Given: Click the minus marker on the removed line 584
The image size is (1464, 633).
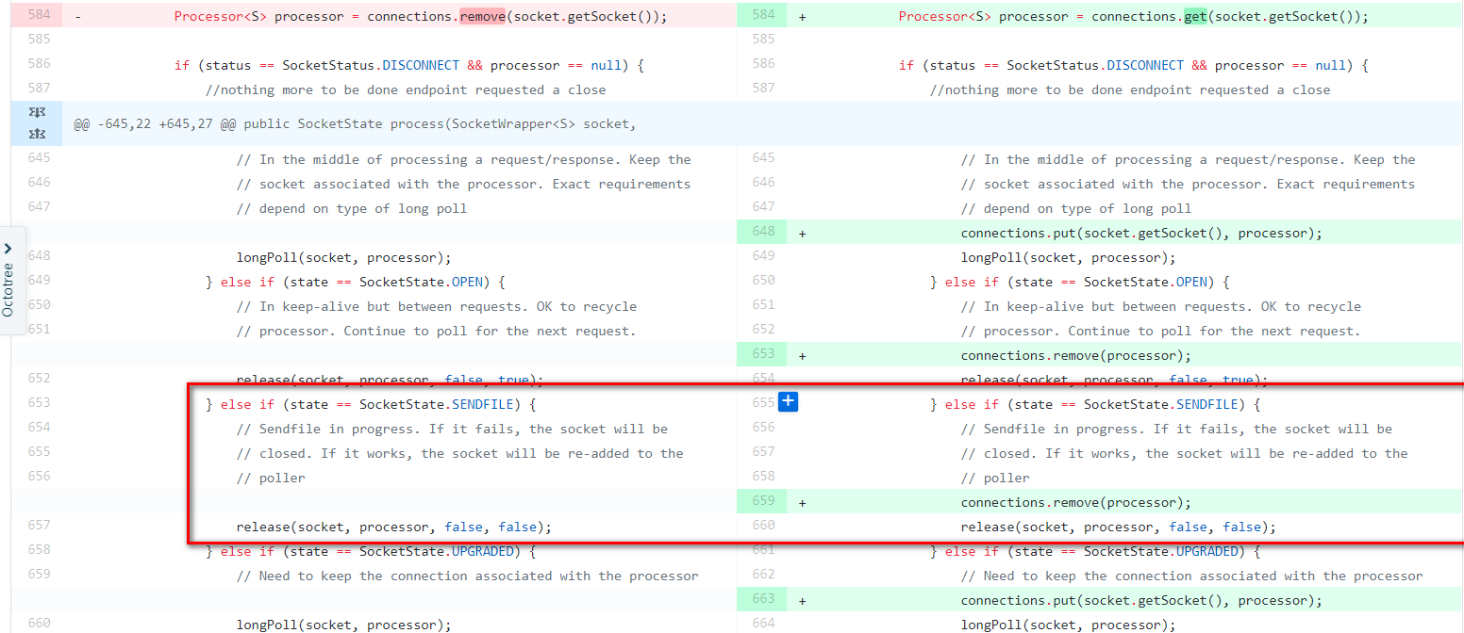Looking at the screenshot, I should coord(77,17).
